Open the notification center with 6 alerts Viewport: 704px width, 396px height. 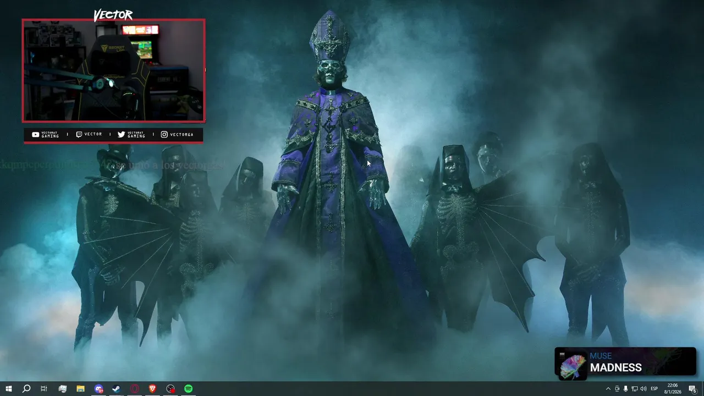(x=693, y=389)
